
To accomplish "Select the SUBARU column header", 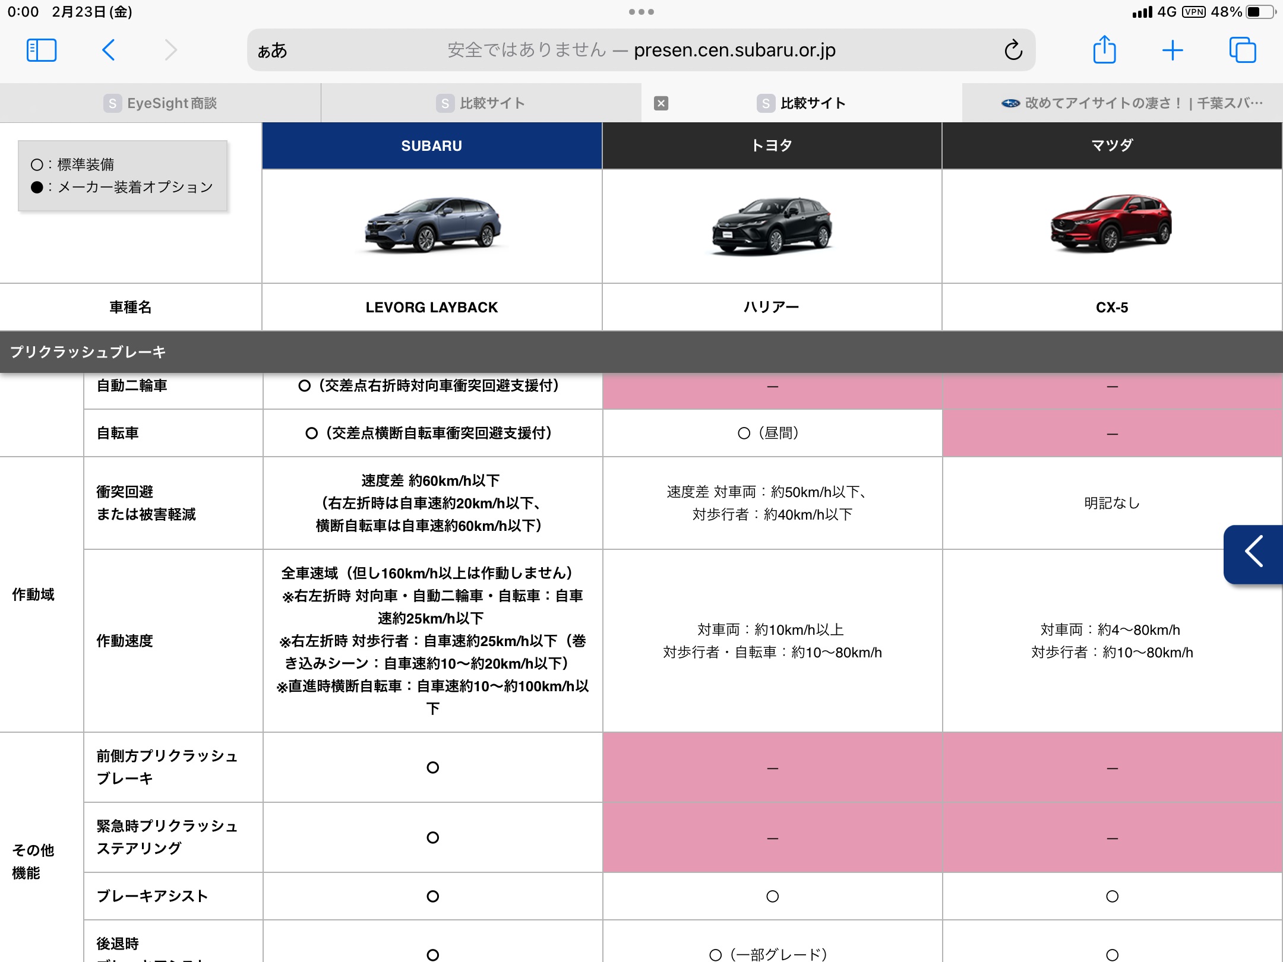I will (x=432, y=146).
